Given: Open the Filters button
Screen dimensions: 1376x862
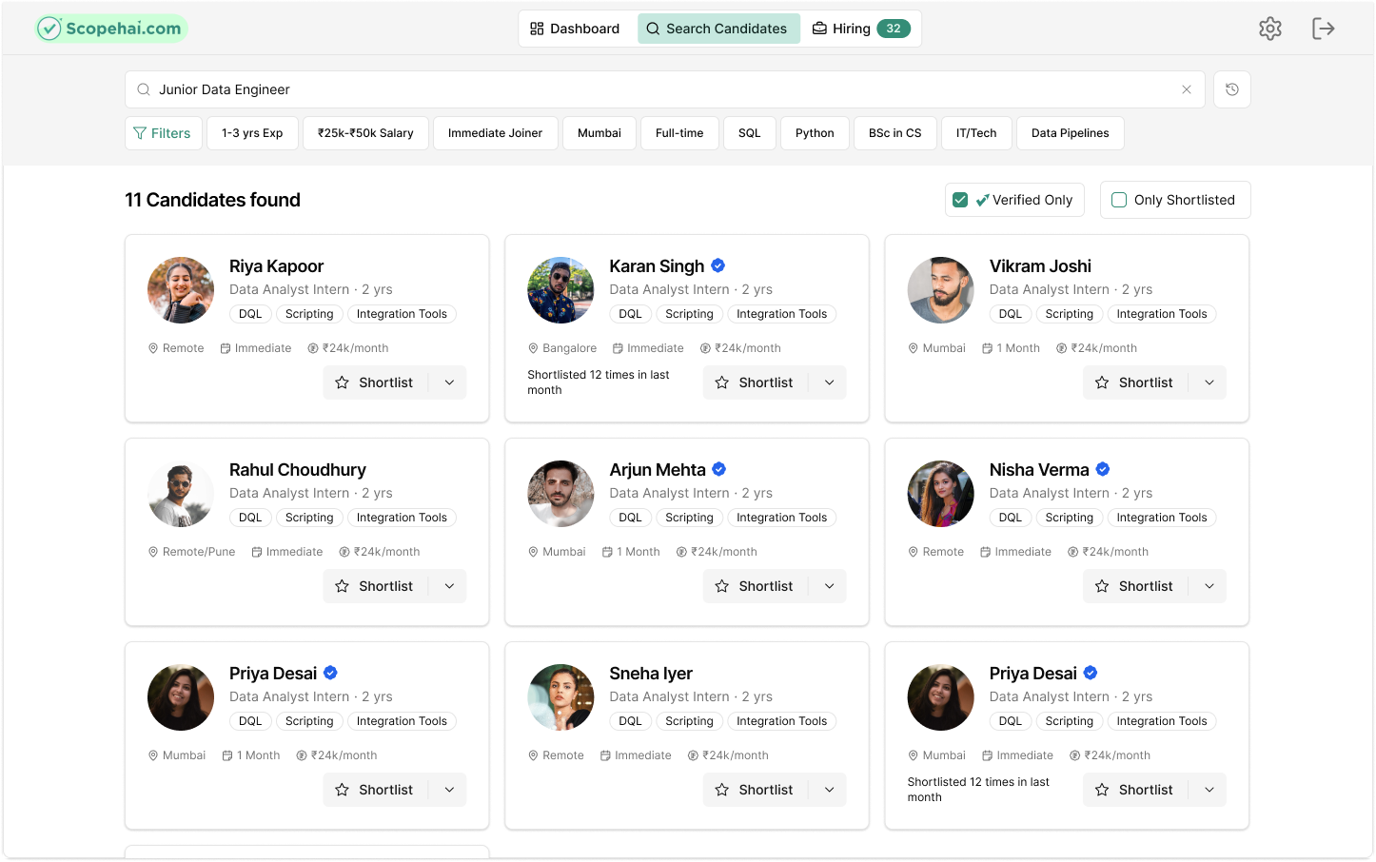Looking at the screenshot, I should tap(163, 133).
